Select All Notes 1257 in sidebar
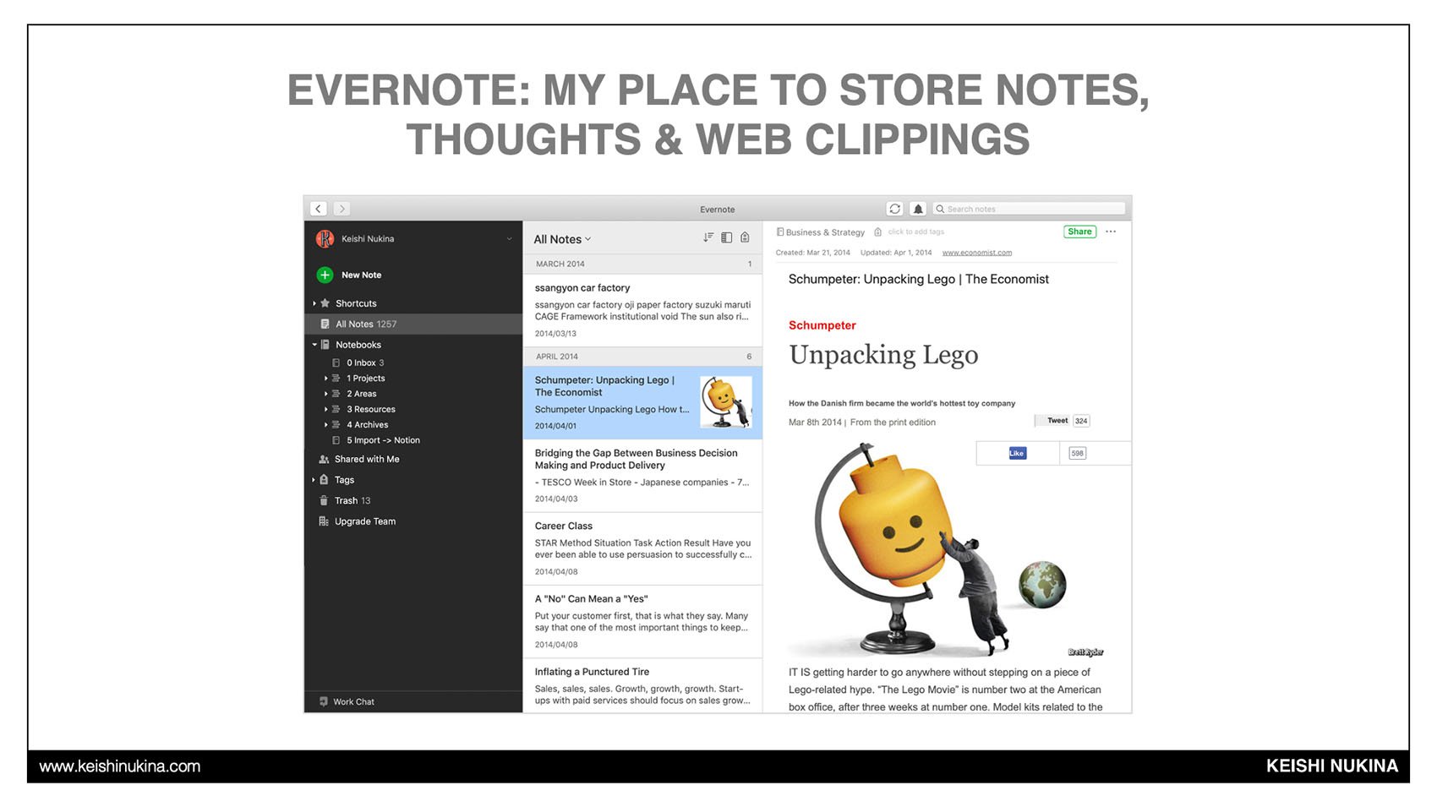This screenshot has width=1437, height=807. 413,324
